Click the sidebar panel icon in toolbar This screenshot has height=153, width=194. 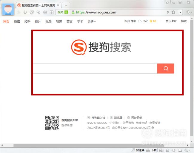(51, 12)
